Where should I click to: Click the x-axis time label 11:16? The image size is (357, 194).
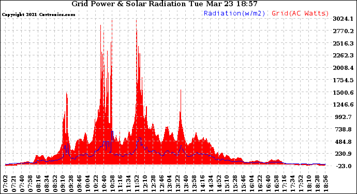121,184
